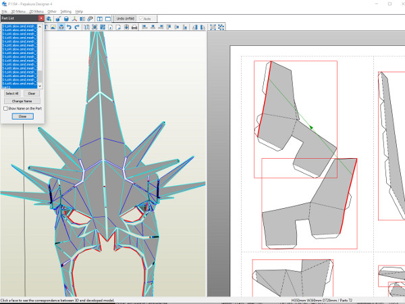Viewport: 405px width, 304px height.
Task: Click the single page icon
Action: pos(110,27)
